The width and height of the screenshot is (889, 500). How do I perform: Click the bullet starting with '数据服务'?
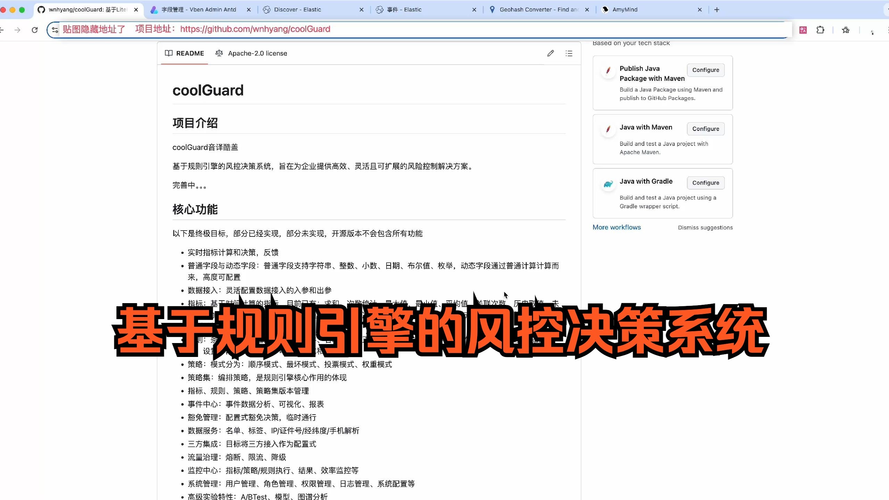(274, 431)
